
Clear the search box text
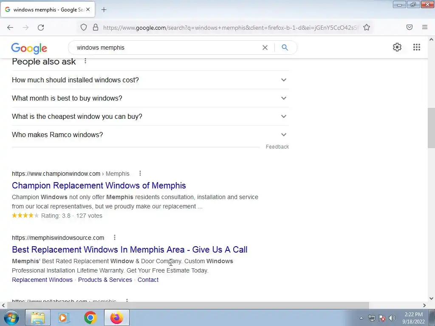point(265,48)
